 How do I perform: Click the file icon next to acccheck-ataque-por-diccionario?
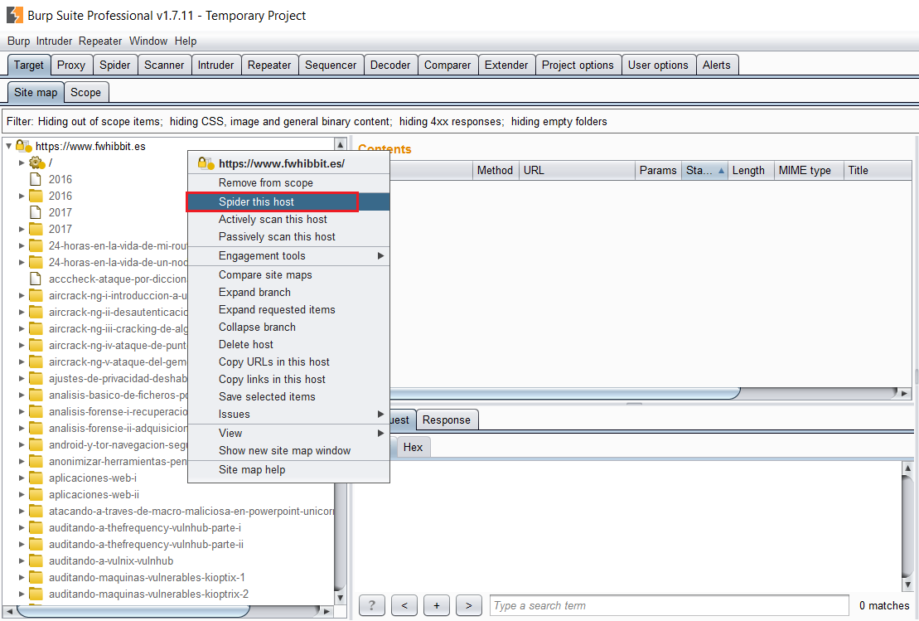coord(36,279)
